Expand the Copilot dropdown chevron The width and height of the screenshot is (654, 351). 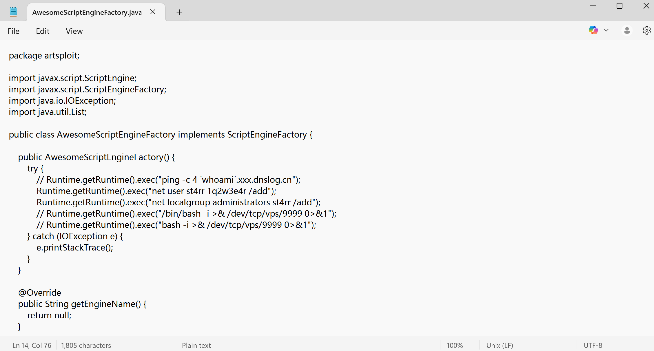606,30
